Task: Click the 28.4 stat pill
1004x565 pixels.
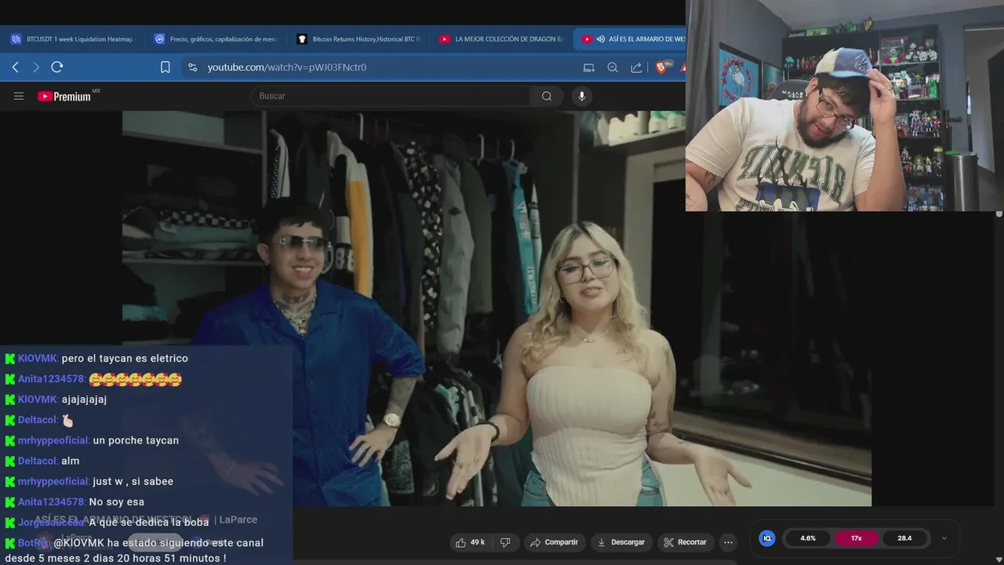Action: [904, 538]
